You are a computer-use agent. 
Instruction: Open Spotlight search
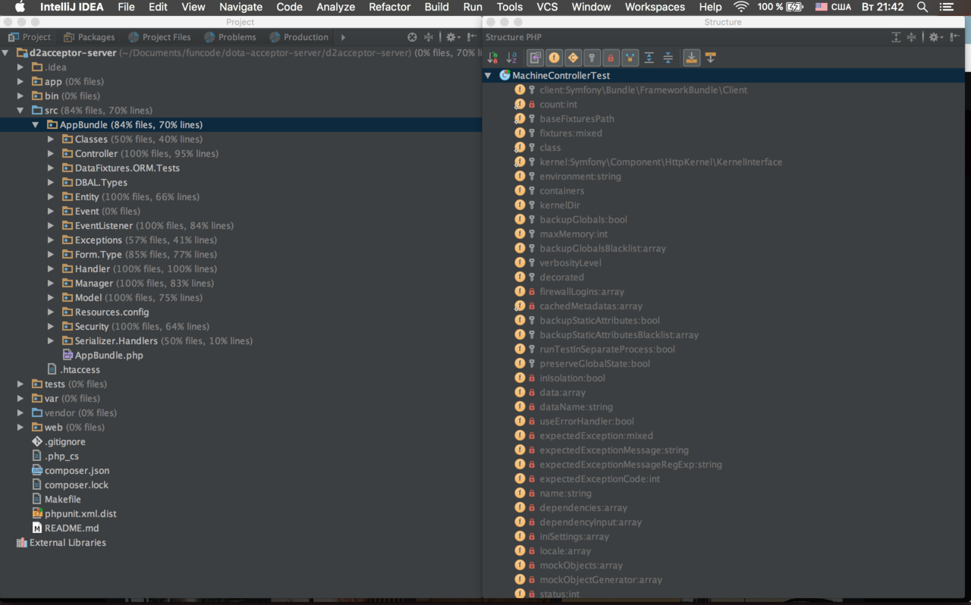(922, 7)
